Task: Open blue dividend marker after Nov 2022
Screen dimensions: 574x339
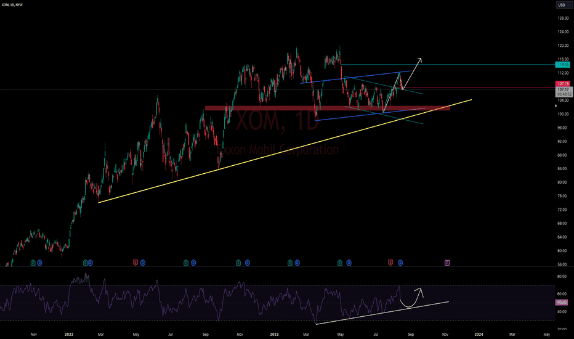Action: coord(248,263)
